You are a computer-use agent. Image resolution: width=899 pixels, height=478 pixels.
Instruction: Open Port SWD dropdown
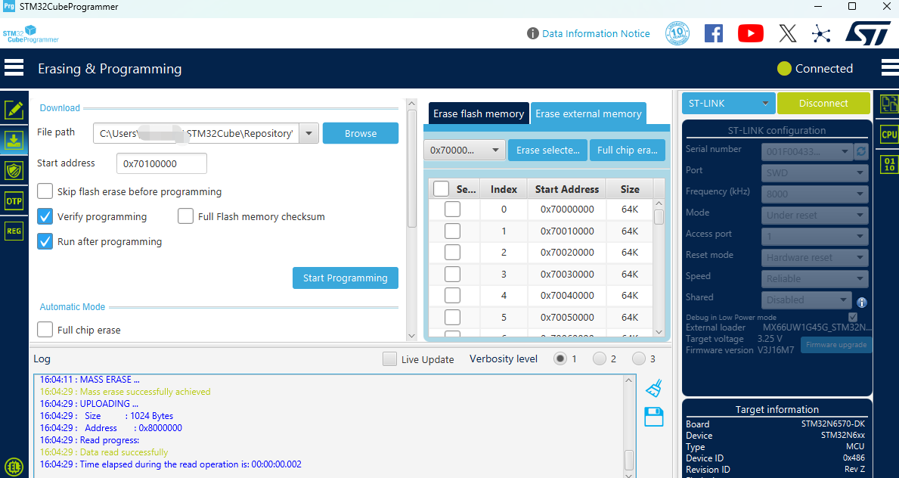814,172
